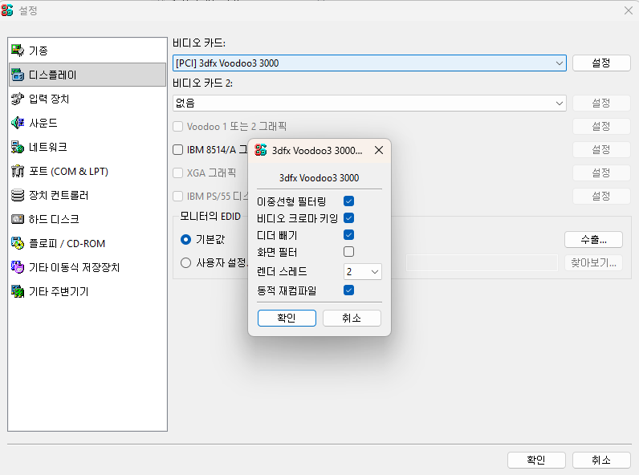Click the 이중선형 필터링 label text
Screen dimensions: 639x475
(291, 201)
